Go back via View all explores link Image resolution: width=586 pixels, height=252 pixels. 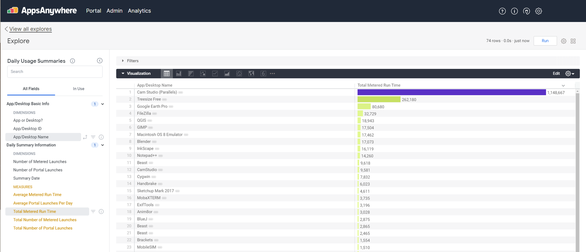coord(30,29)
